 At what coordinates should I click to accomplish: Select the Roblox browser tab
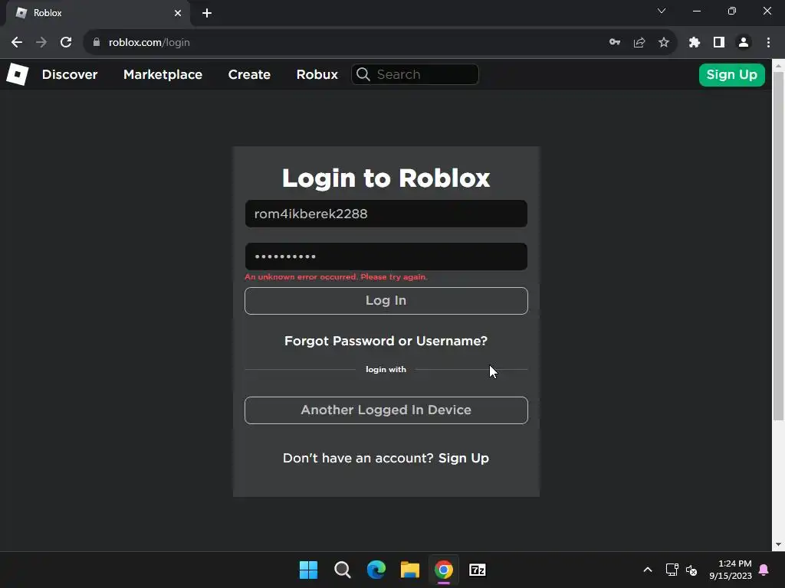click(x=98, y=13)
